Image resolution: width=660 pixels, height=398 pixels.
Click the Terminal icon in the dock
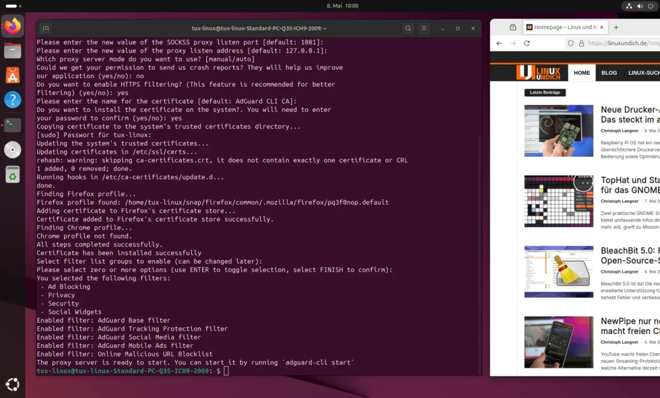12,125
